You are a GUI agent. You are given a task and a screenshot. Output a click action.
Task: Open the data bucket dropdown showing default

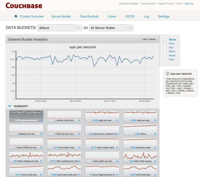pos(60,28)
